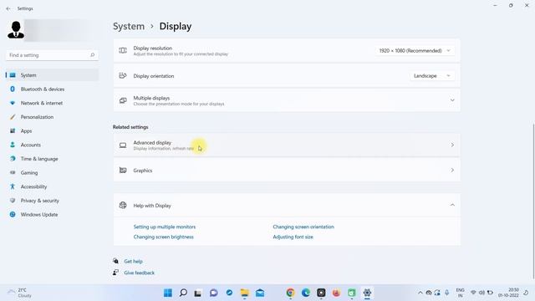Open taskbar Search
The image size is (535, 301).
pyautogui.click(x=183, y=293)
